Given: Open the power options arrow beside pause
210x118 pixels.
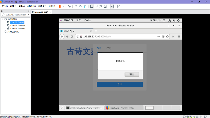Looking at the screenshot, I should pos(63,6).
